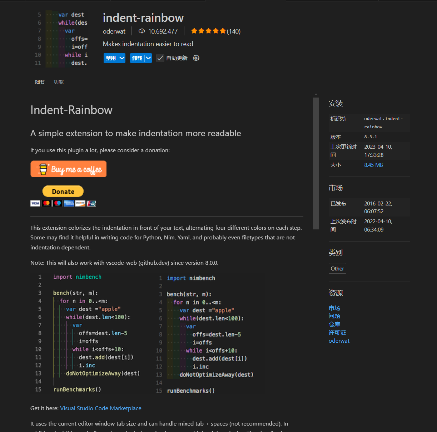The height and width of the screenshot is (432, 437).
Task: Click the last released date 2022-04-10
Action: (378, 225)
